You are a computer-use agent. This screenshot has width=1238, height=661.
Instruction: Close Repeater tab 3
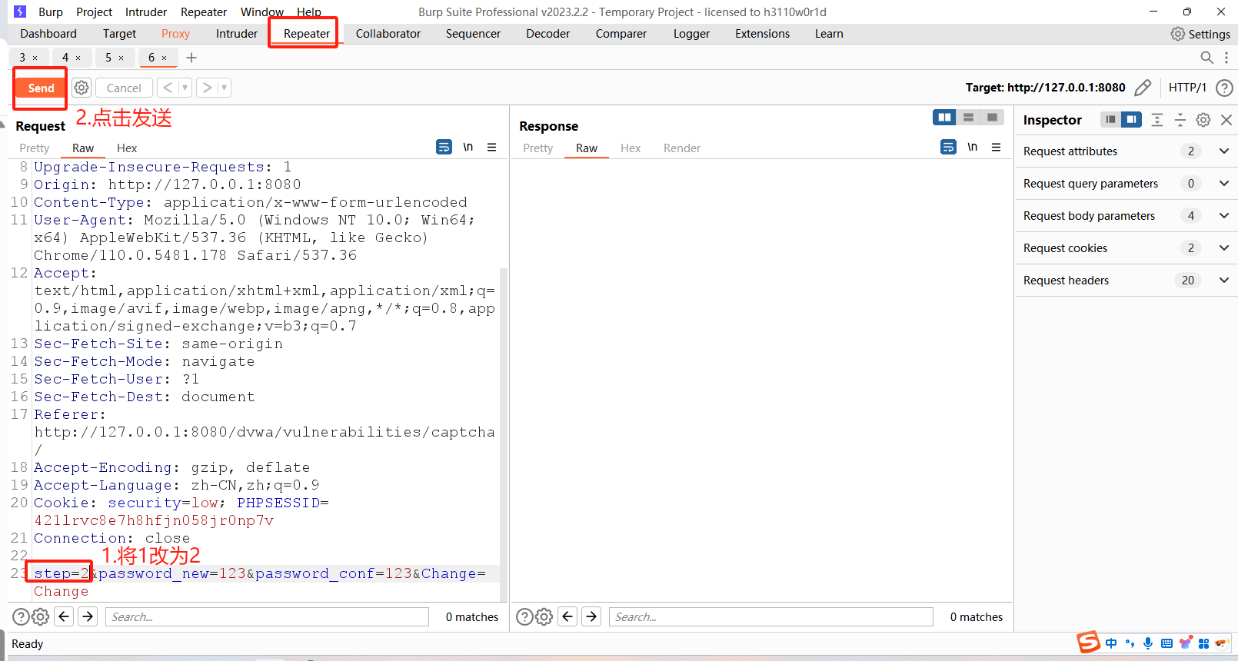click(35, 58)
